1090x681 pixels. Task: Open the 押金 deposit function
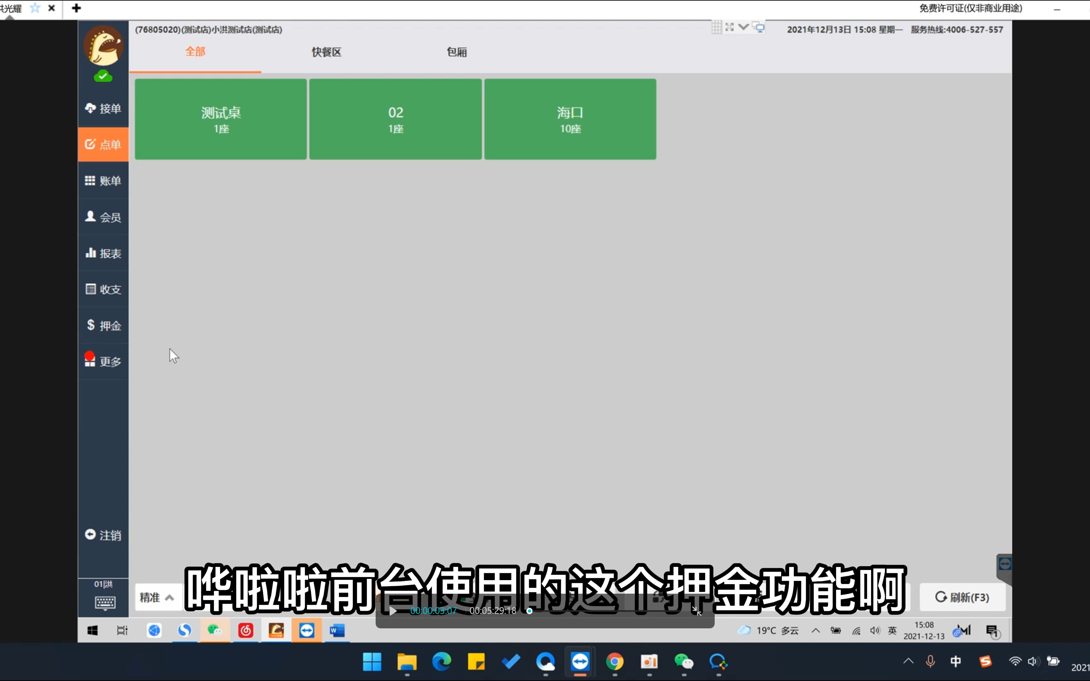(x=103, y=325)
